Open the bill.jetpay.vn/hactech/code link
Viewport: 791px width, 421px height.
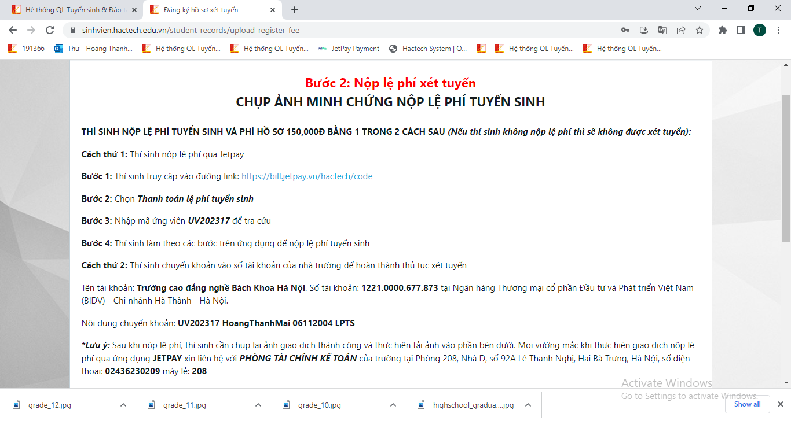point(307,176)
